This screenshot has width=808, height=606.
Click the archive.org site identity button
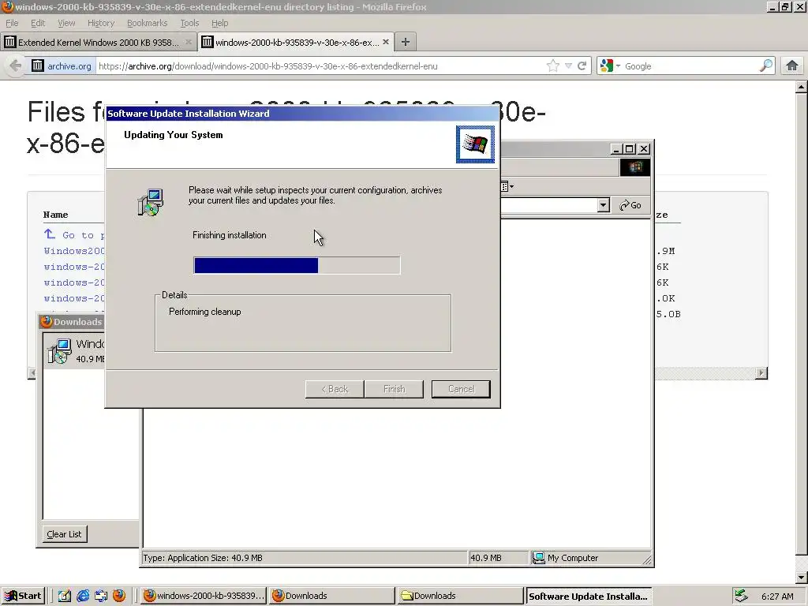[62, 66]
